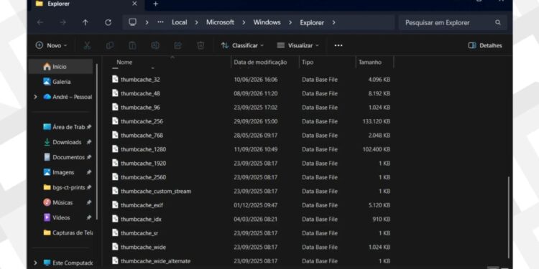Close the Explorer tab

[134, 4]
